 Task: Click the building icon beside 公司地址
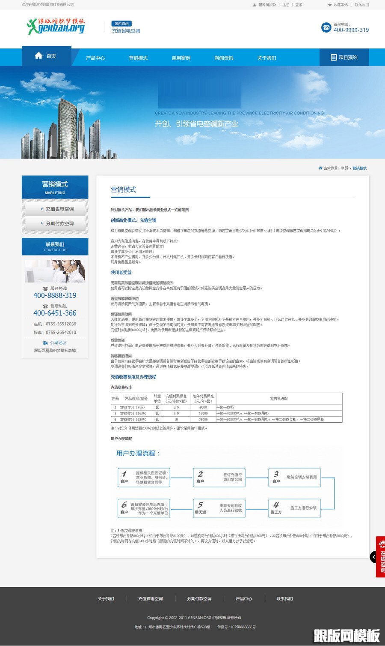tap(46, 343)
